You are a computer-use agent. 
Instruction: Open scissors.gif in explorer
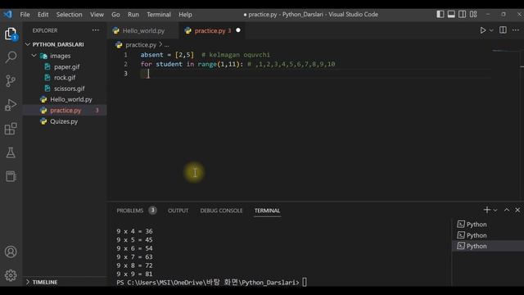[x=69, y=88]
